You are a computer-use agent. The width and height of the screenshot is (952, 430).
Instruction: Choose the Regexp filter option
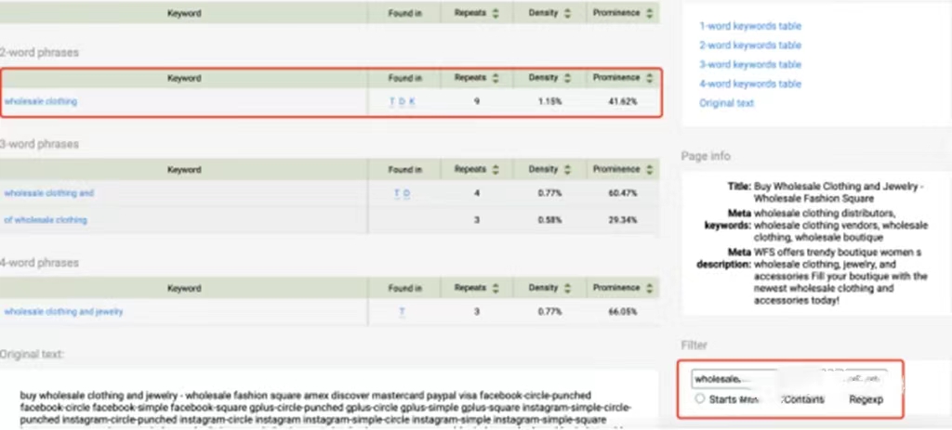click(x=865, y=399)
